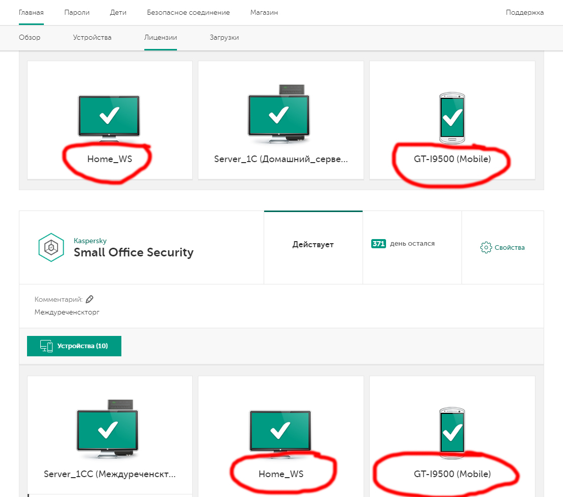Click the upper Home_WS device name

click(x=110, y=159)
